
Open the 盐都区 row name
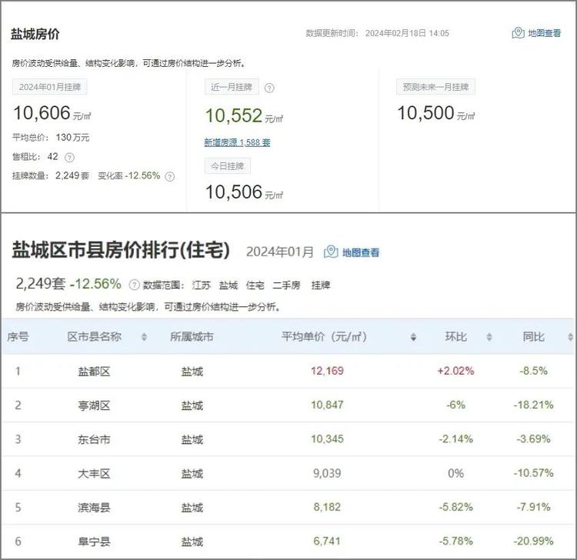pyautogui.click(x=94, y=372)
